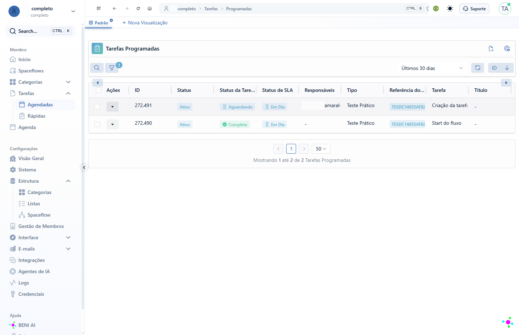Open the TA user avatar menu
Screen dimensions: 519x335
pos(505,8)
